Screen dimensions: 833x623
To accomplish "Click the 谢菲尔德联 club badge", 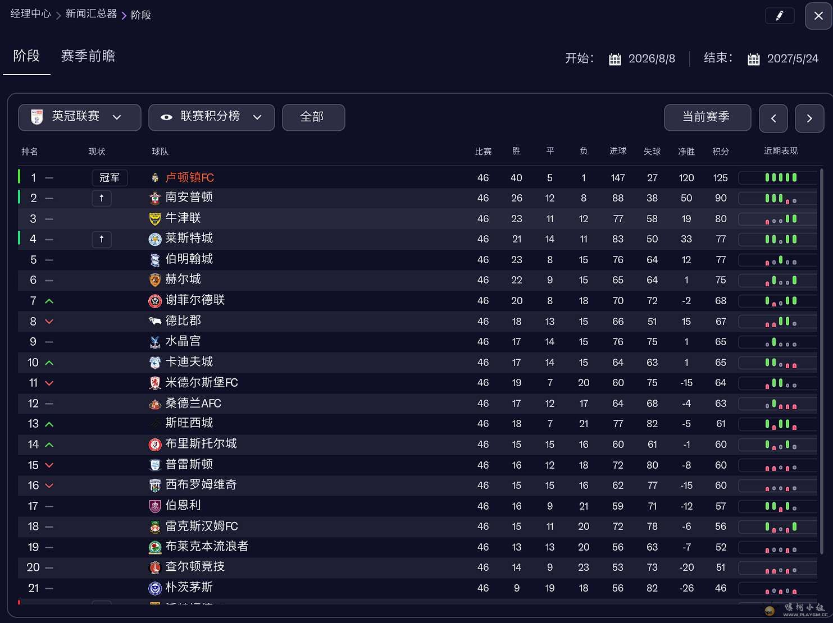I will (155, 301).
